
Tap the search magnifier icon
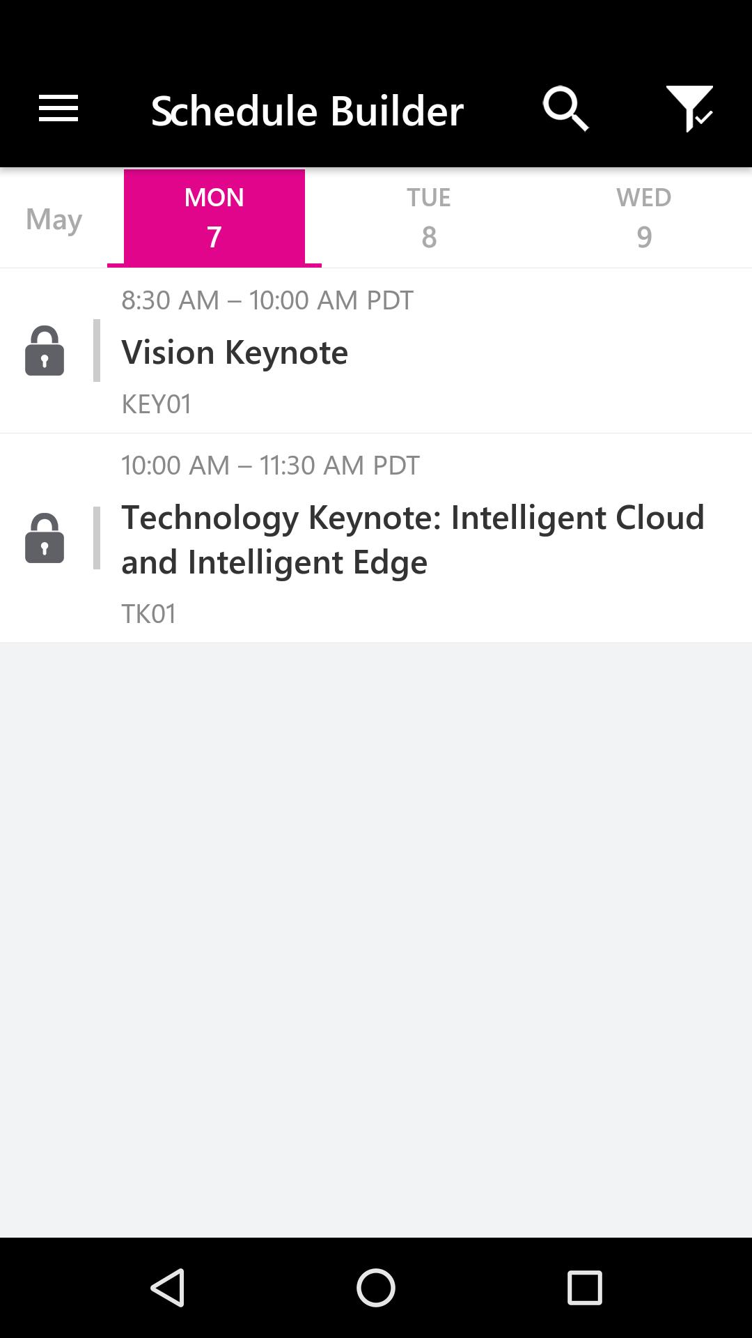pos(565,109)
